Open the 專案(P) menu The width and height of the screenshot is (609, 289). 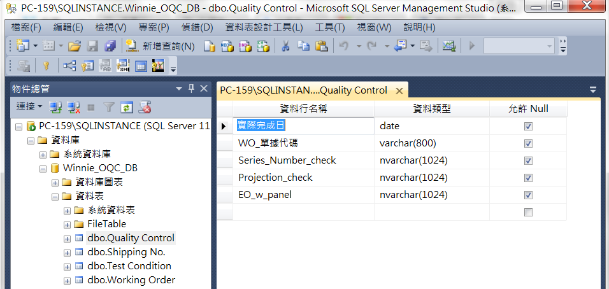click(154, 27)
